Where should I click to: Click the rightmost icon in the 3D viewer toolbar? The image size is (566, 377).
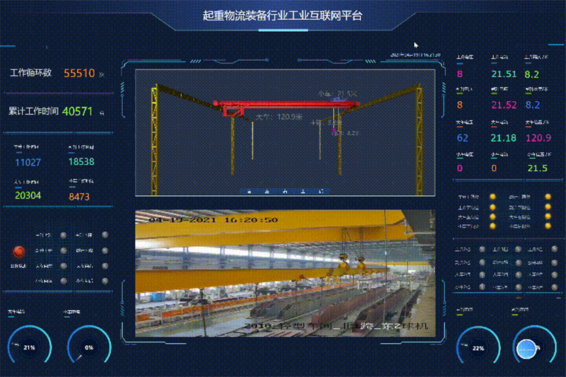321,191
